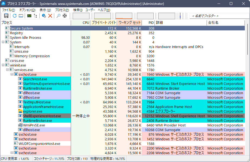Open the 検索(I) menu
250x162 pixels.
click(78, 10)
